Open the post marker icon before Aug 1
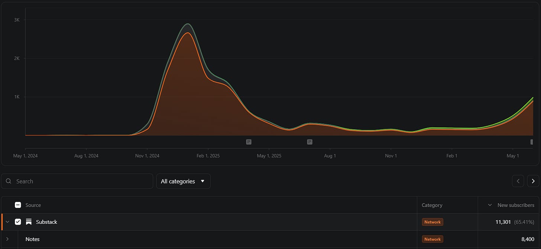Viewport: 541px width, 249px height. (310, 142)
